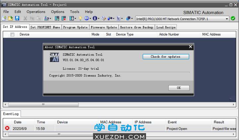
Task: Select the Event Log tab
Action: click(x=11, y=114)
